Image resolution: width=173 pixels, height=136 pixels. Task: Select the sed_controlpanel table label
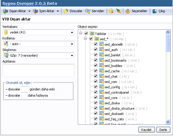[117, 92]
